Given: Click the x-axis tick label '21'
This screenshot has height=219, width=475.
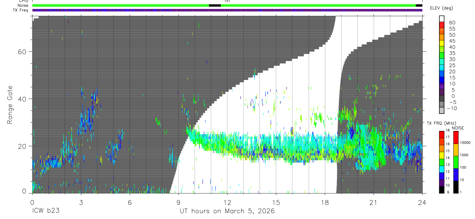Looking at the screenshot, I should coord(374,202).
